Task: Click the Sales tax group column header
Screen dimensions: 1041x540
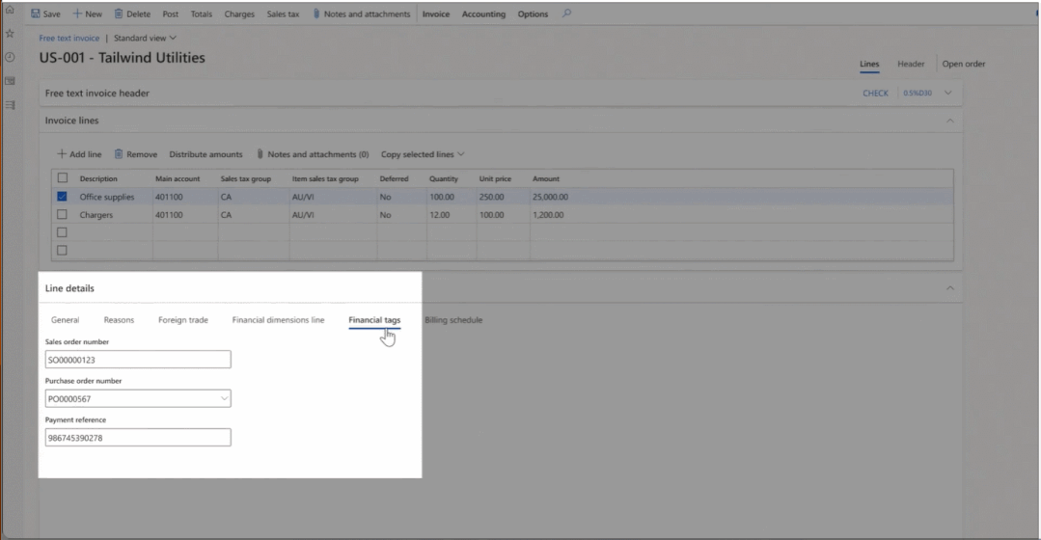Action: click(x=246, y=178)
